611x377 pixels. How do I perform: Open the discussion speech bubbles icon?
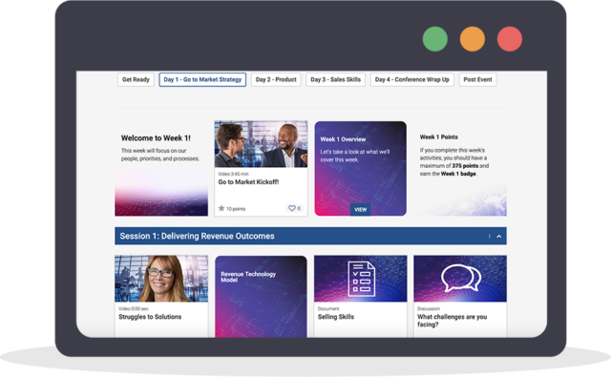pyautogui.click(x=460, y=278)
